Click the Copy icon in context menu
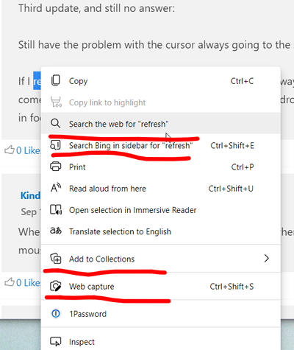 tap(56, 80)
